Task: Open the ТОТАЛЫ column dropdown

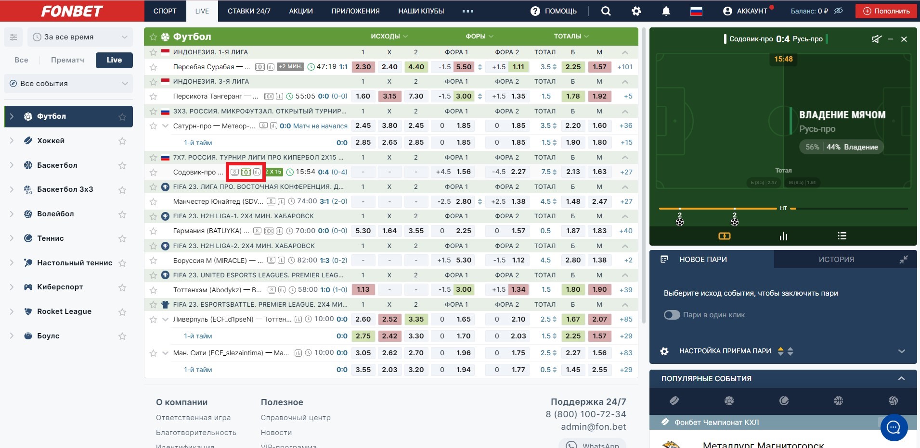Action: [x=571, y=37]
